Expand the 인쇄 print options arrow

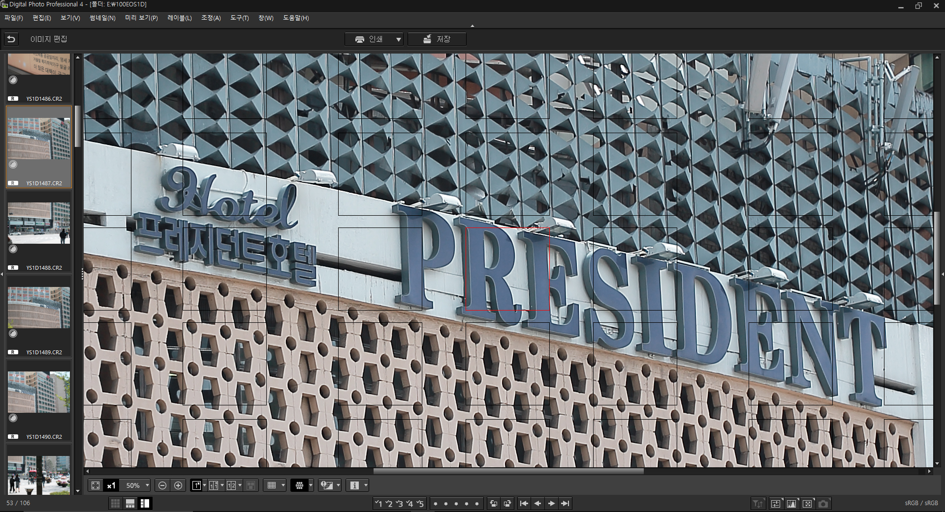399,39
